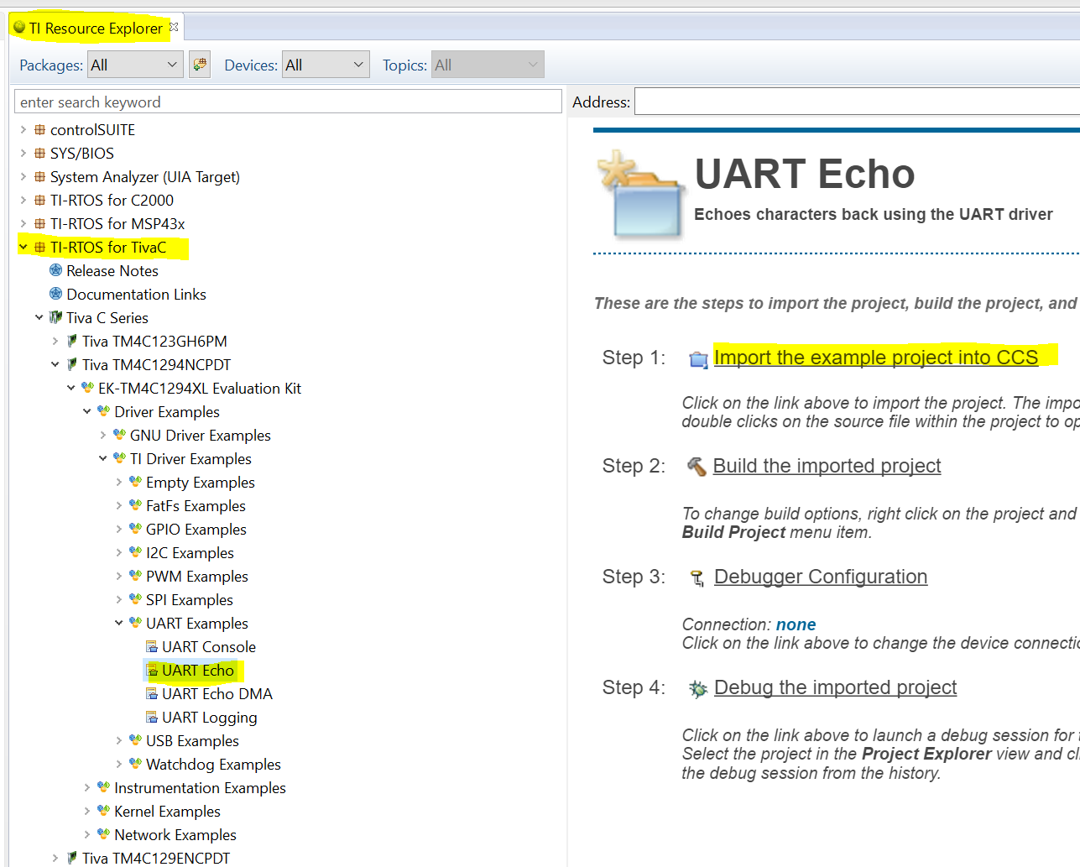Open the Topics dropdown
This screenshot has width=1080, height=867.
click(x=488, y=65)
